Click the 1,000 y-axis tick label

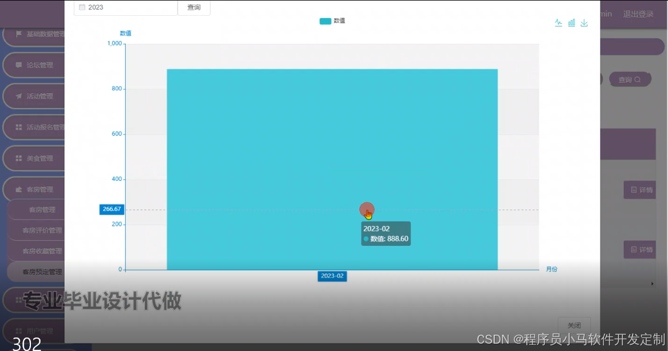pyautogui.click(x=115, y=43)
